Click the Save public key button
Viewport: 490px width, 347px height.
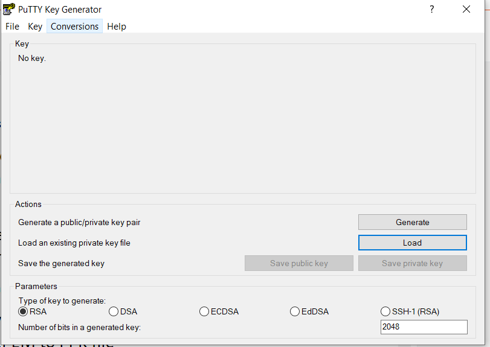click(x=298, y=263)
